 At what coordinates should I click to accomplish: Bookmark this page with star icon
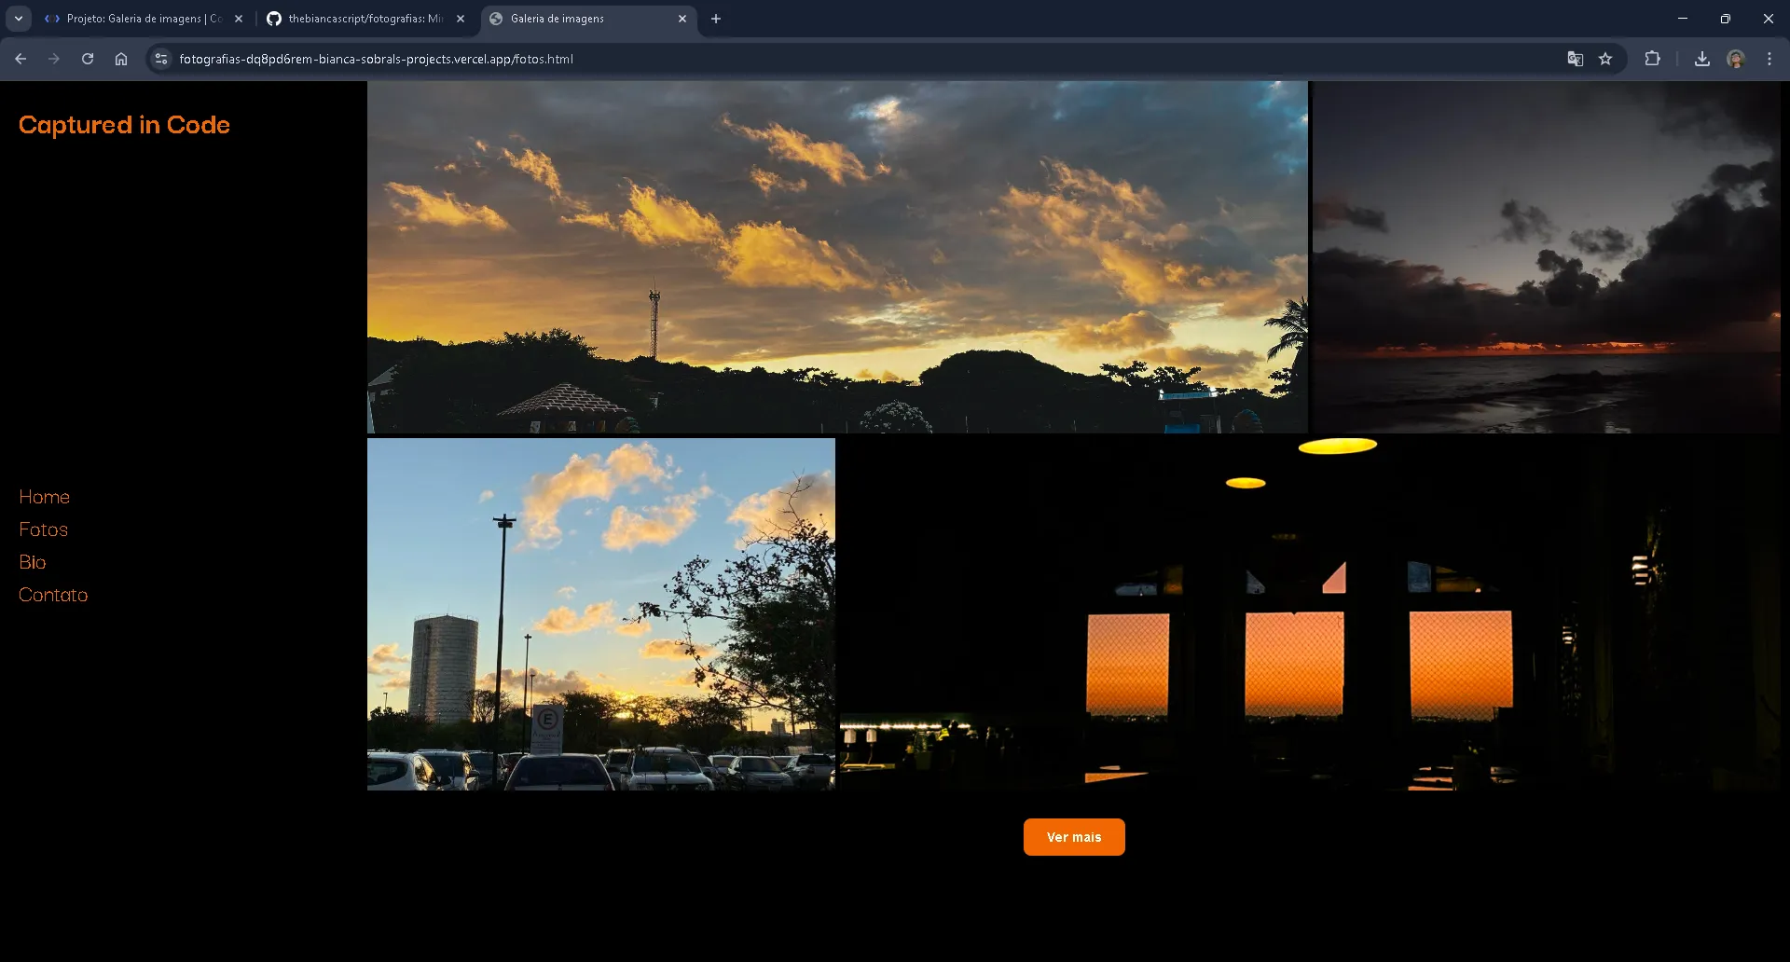pos(1605,59)
